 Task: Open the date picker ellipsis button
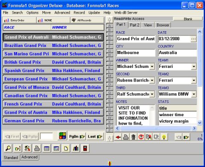193,39
